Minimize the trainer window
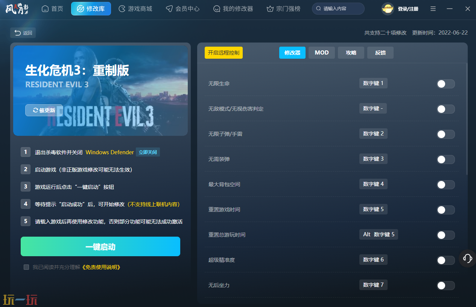 coord(450,9)
